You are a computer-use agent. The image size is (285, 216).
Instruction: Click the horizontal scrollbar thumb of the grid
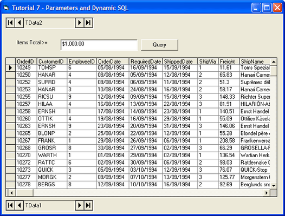(24, 193)
